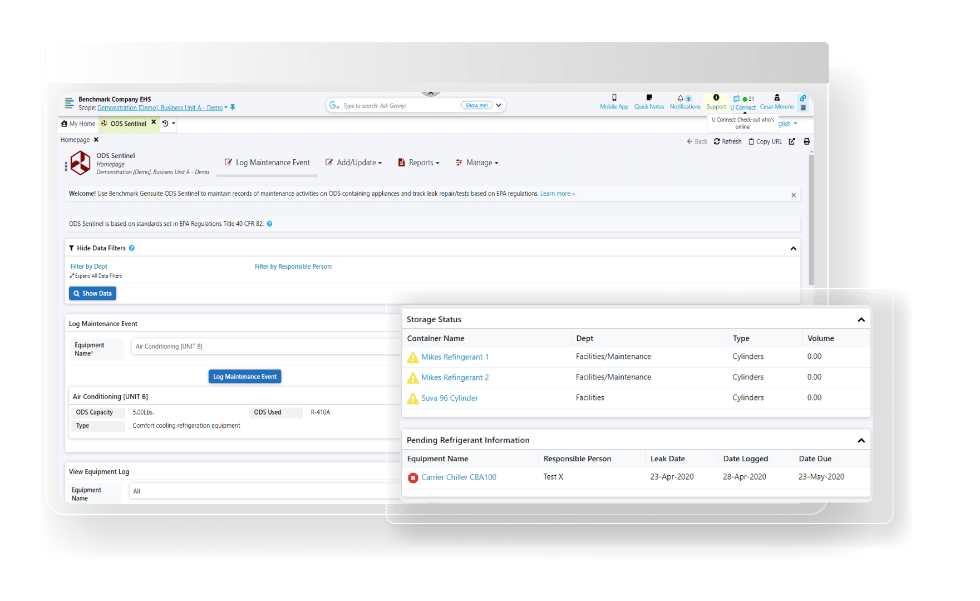980x601 pixels.
Task: Click the blue Log Maintenance Event button
Action: pos(245,377)
